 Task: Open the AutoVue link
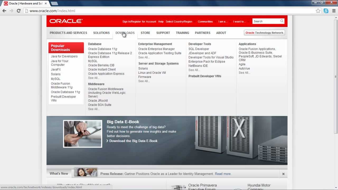click(244, 68)
